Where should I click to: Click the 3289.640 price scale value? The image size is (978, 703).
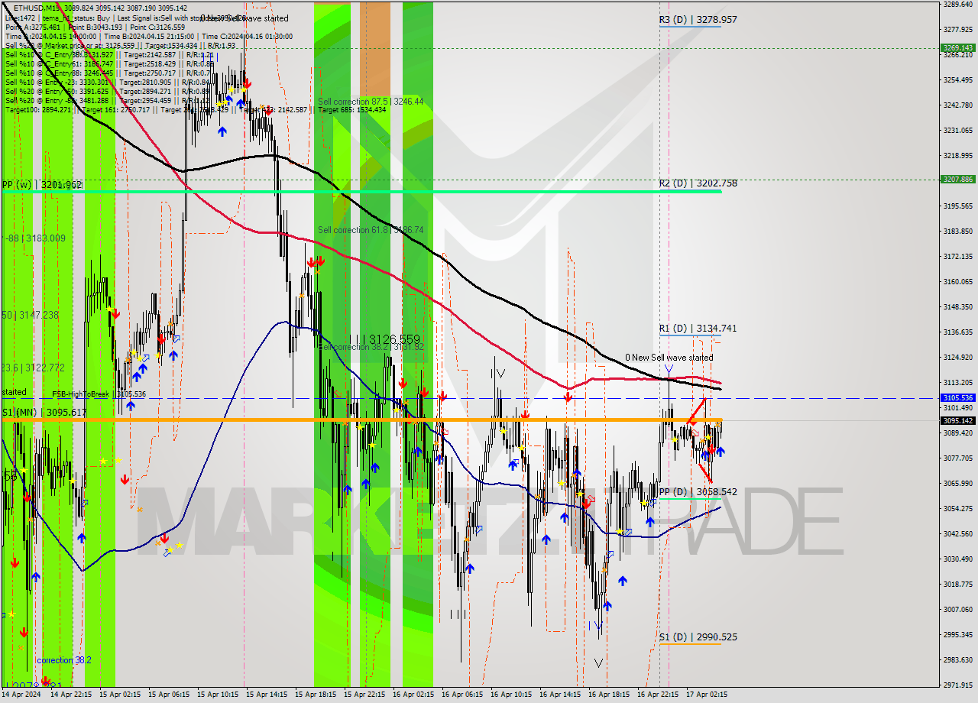(x=957, y=4)
